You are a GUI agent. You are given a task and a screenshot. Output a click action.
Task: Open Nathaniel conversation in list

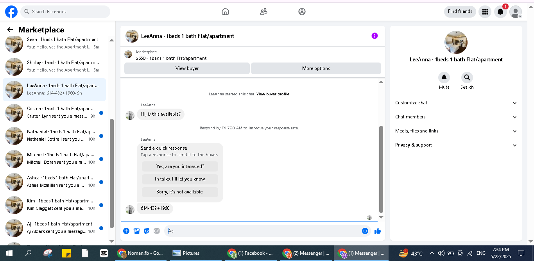[x=54, y=136]
